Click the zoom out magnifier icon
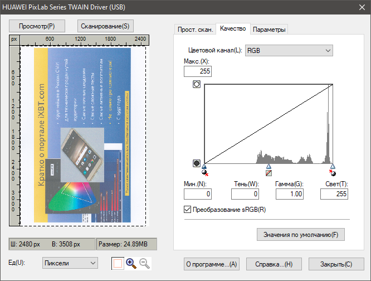The image size is (371, 281). 145,264
